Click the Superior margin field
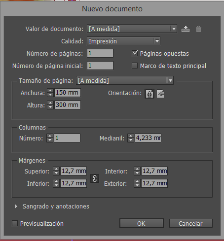224x241 pixels. click(x=74, y=171)
